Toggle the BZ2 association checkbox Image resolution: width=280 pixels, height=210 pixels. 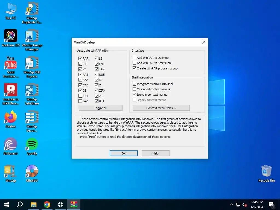[x=80, y=80]
